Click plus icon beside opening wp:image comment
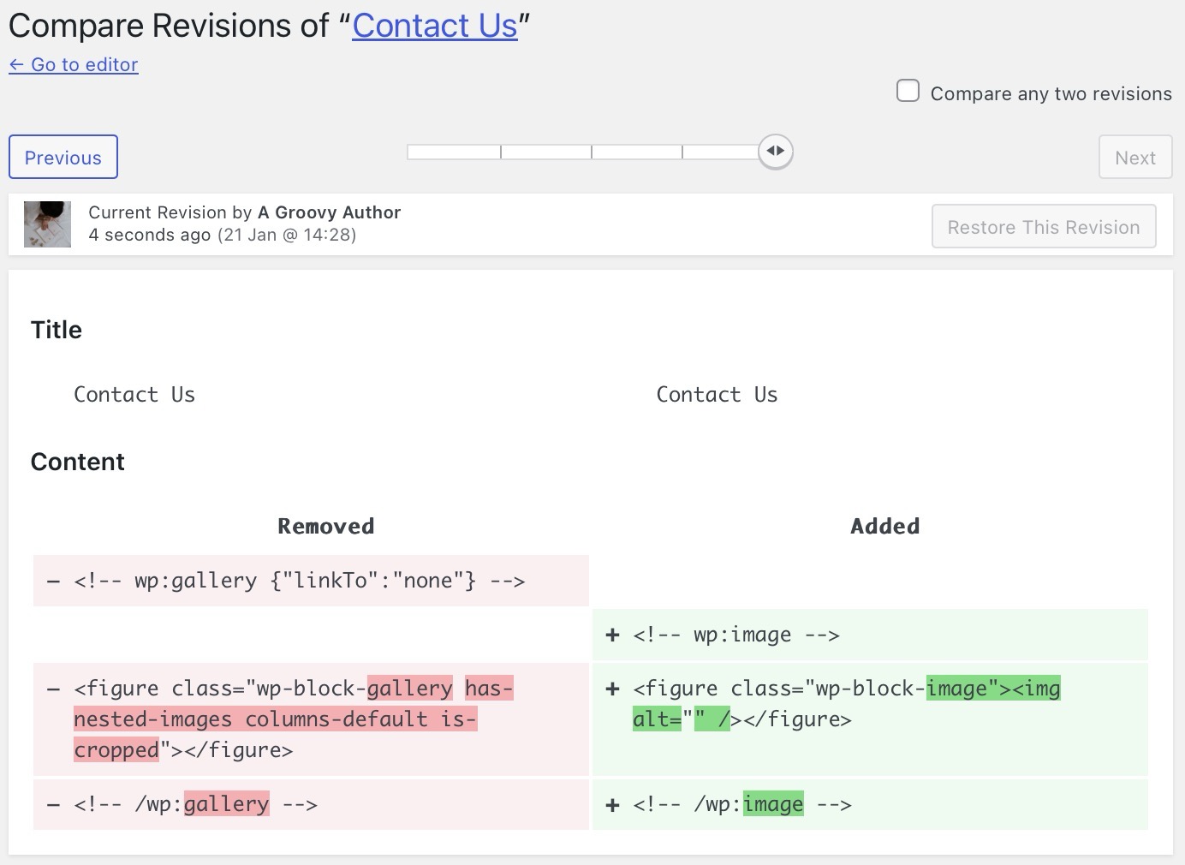The width and height of the screenshot is (1185, 865). coord(612,635)
